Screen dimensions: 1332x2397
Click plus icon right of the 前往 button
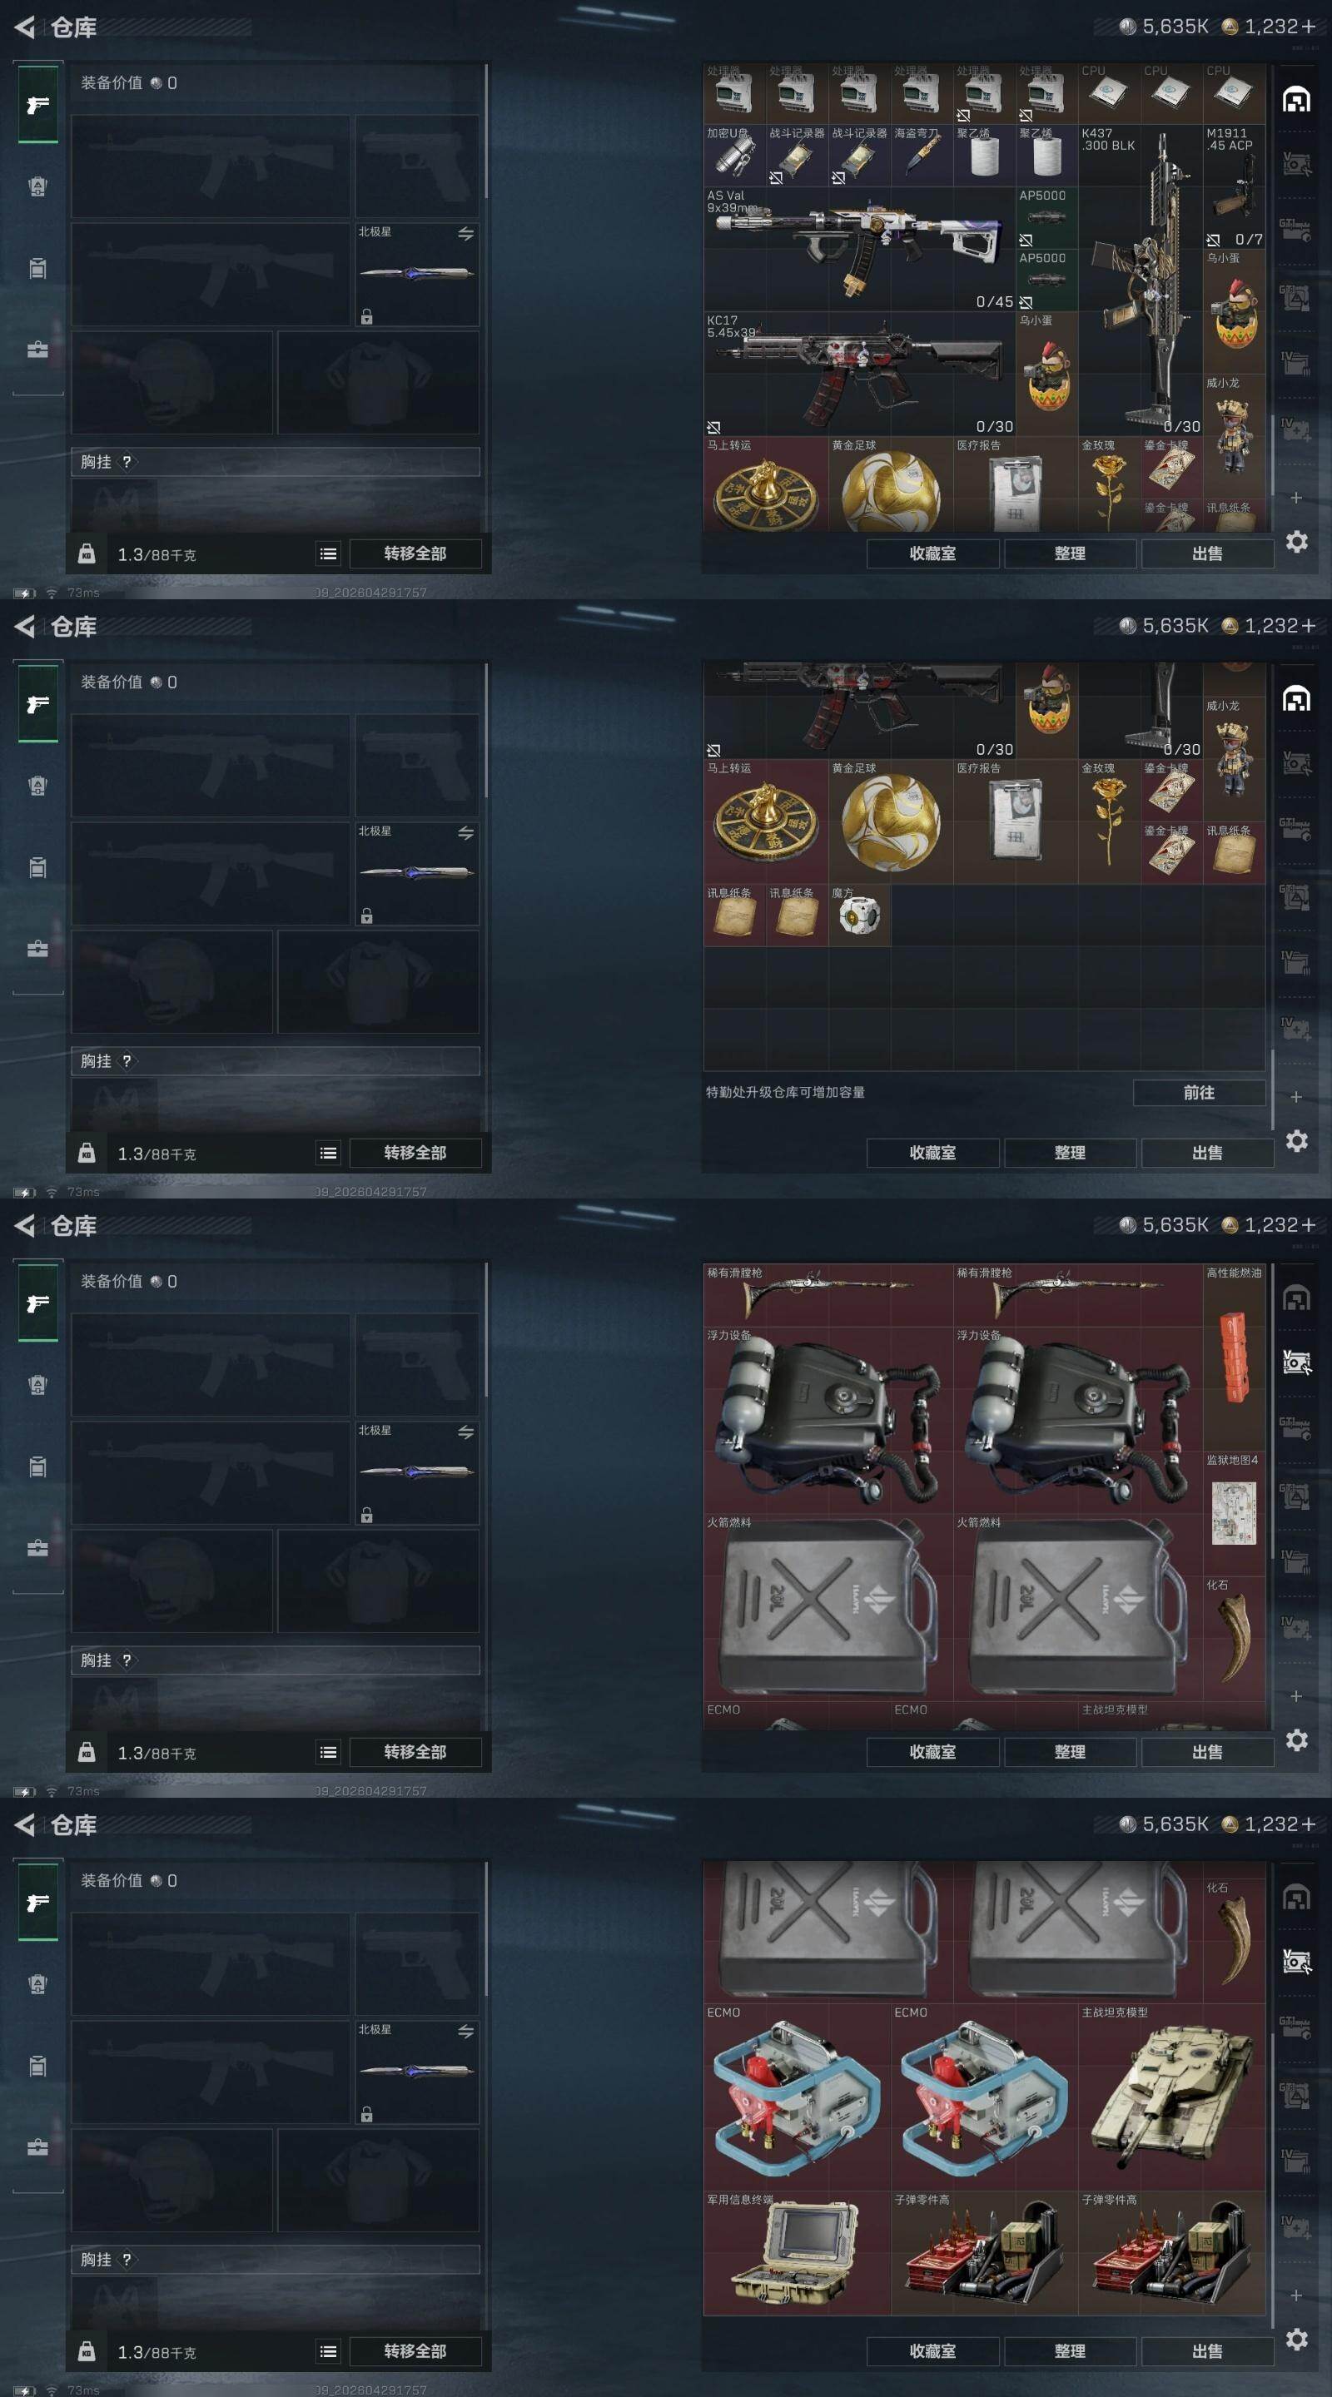[1295, 1097]
